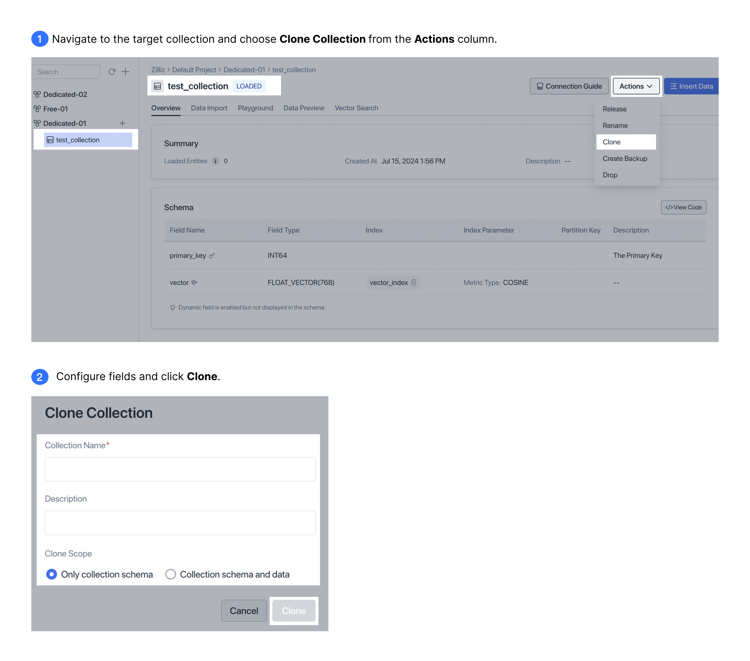
Task: Click the Description input field in dialog
Action: click(x=180, y=523)
